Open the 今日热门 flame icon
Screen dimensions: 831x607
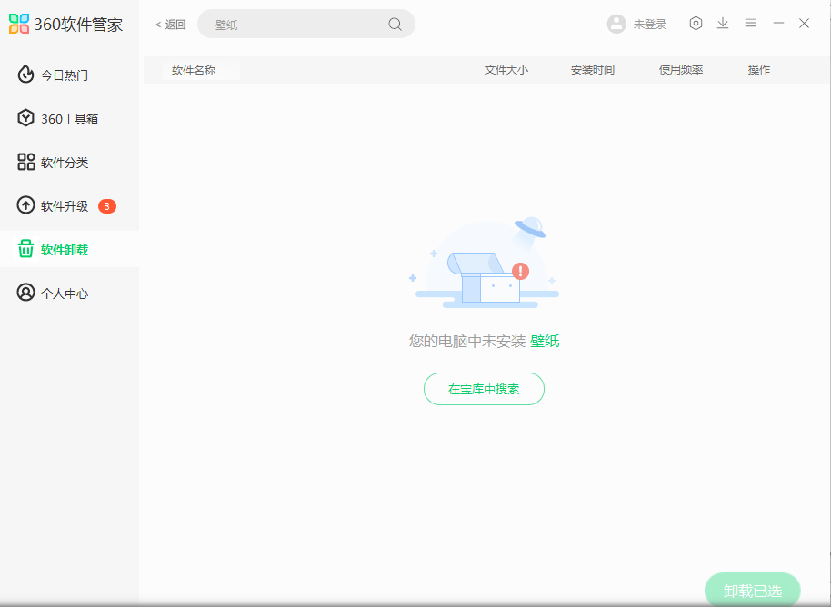pyautogui.click(x=25, y=75)
